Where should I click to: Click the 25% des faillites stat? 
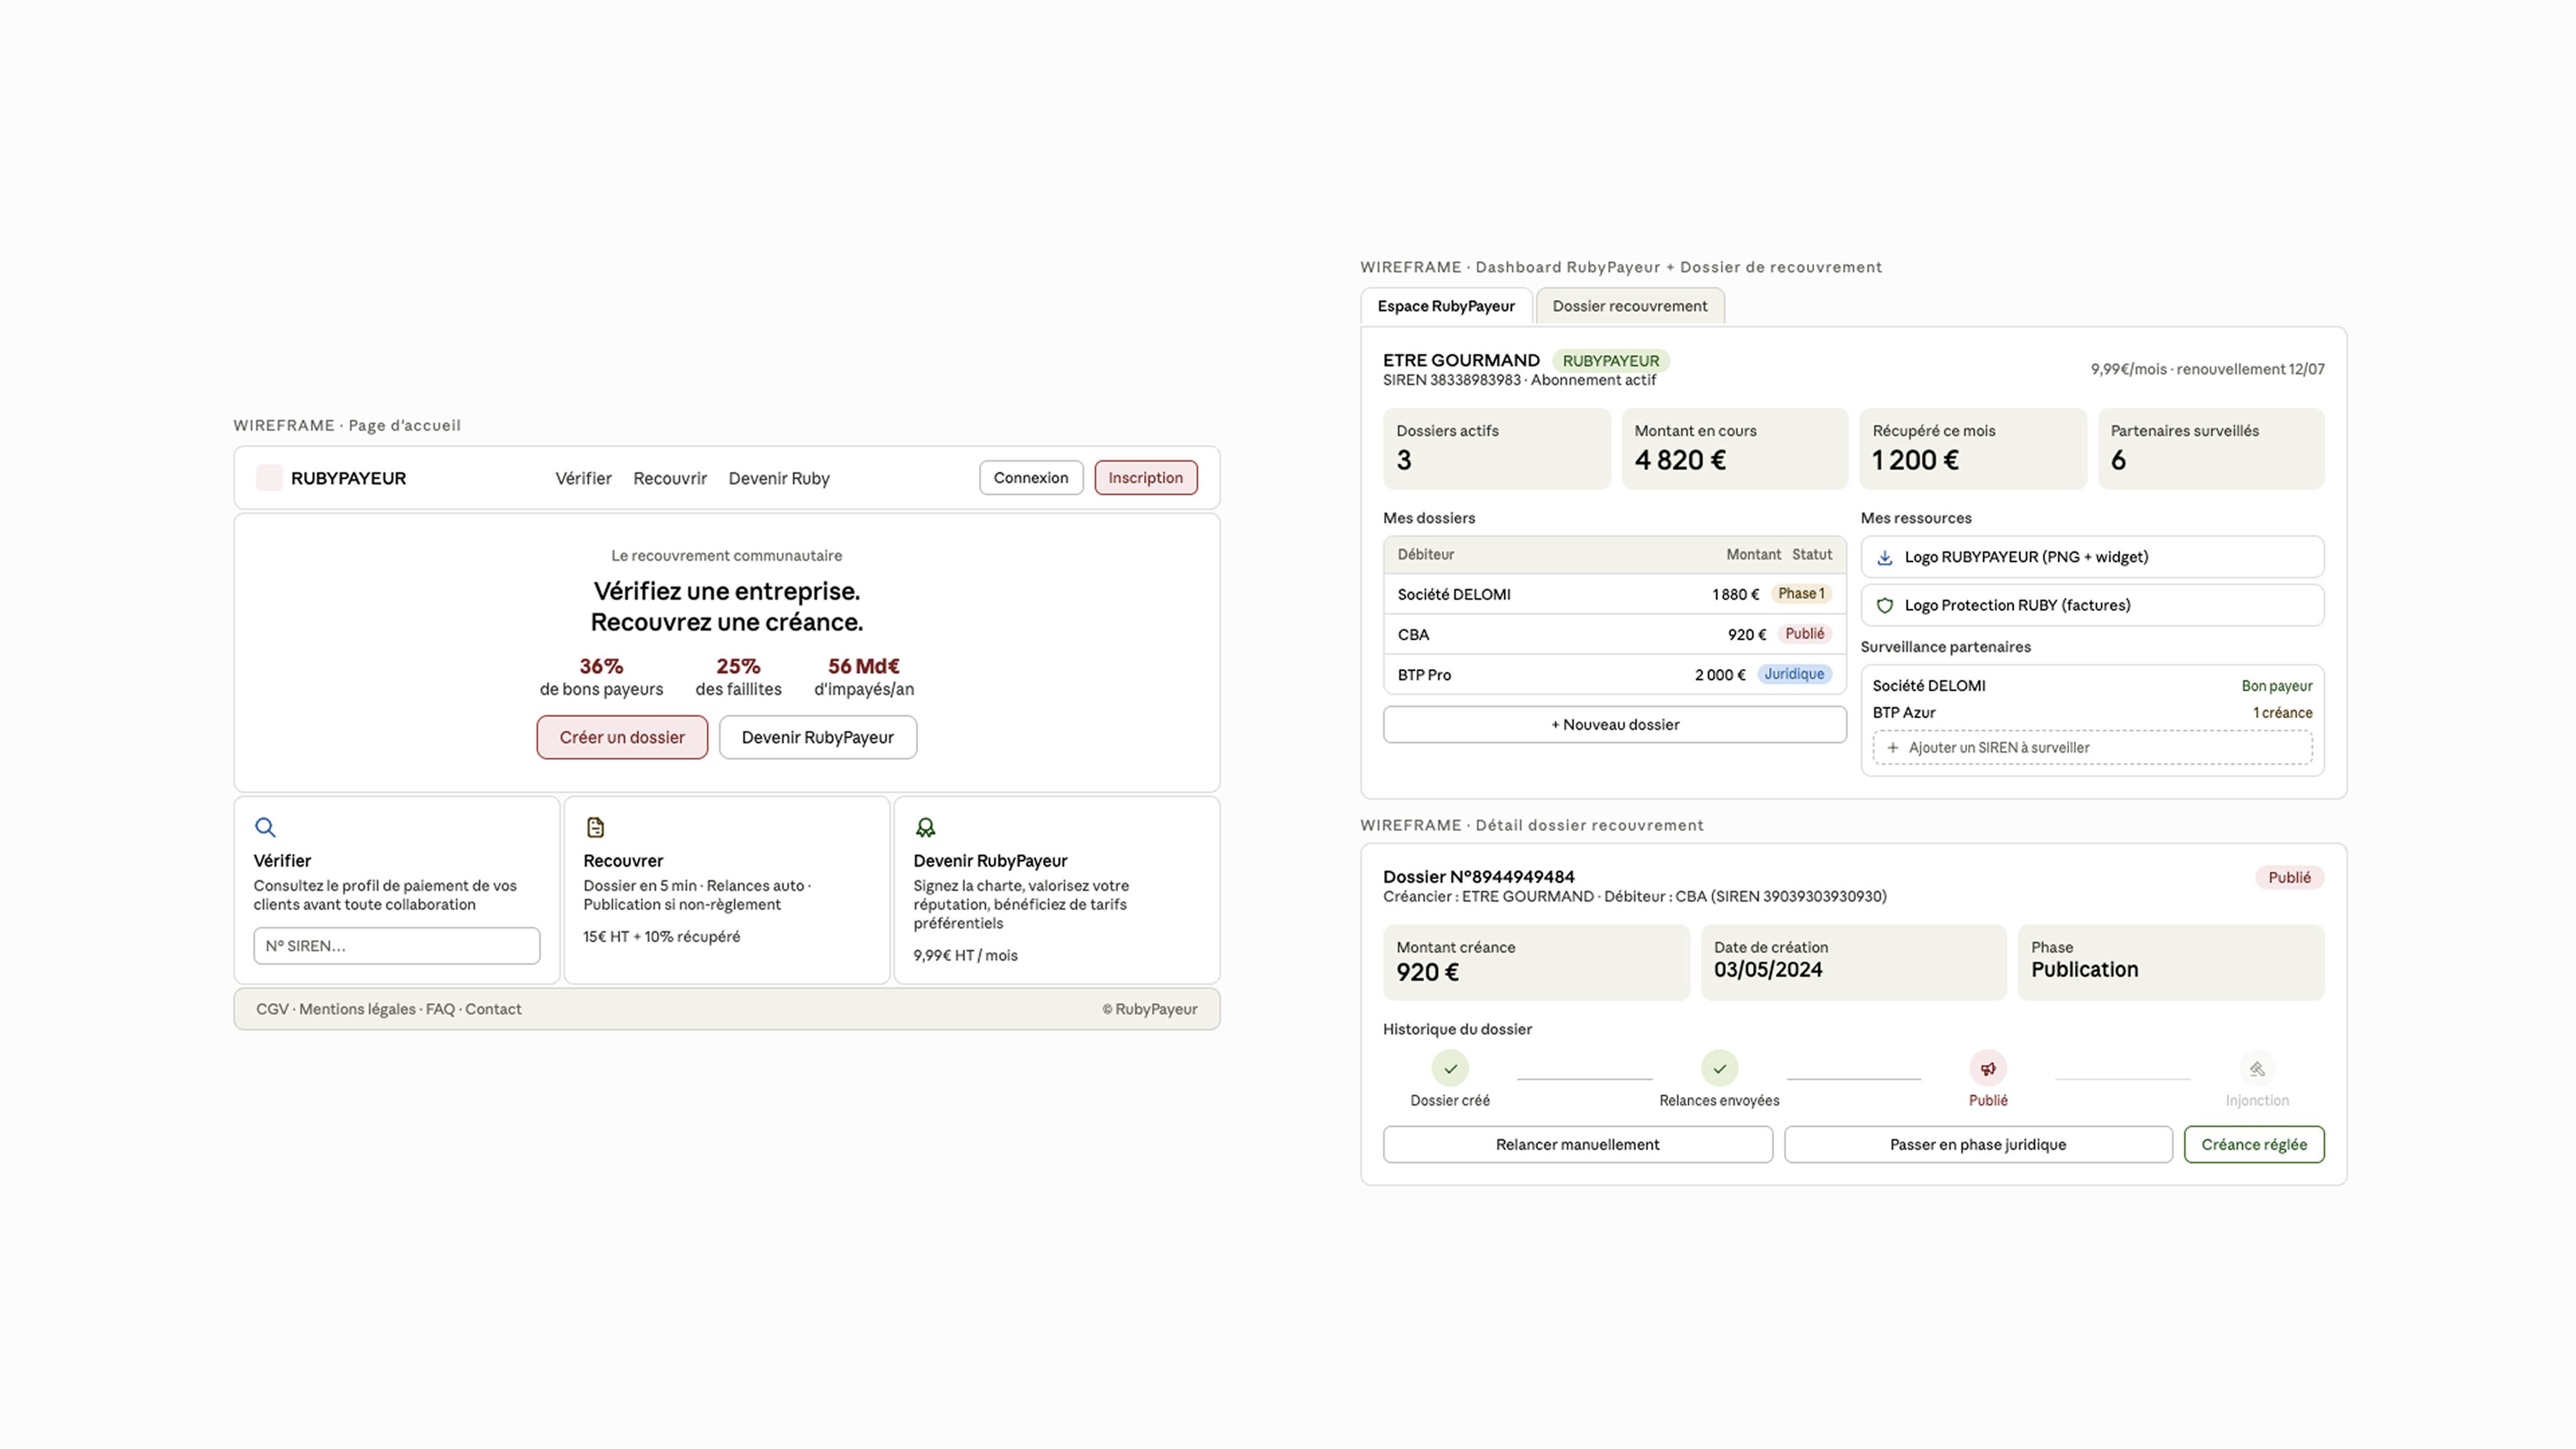[738, 677]
